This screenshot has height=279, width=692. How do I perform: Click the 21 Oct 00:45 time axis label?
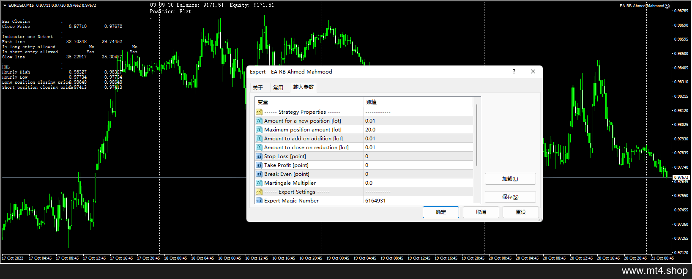click(662, 258)
